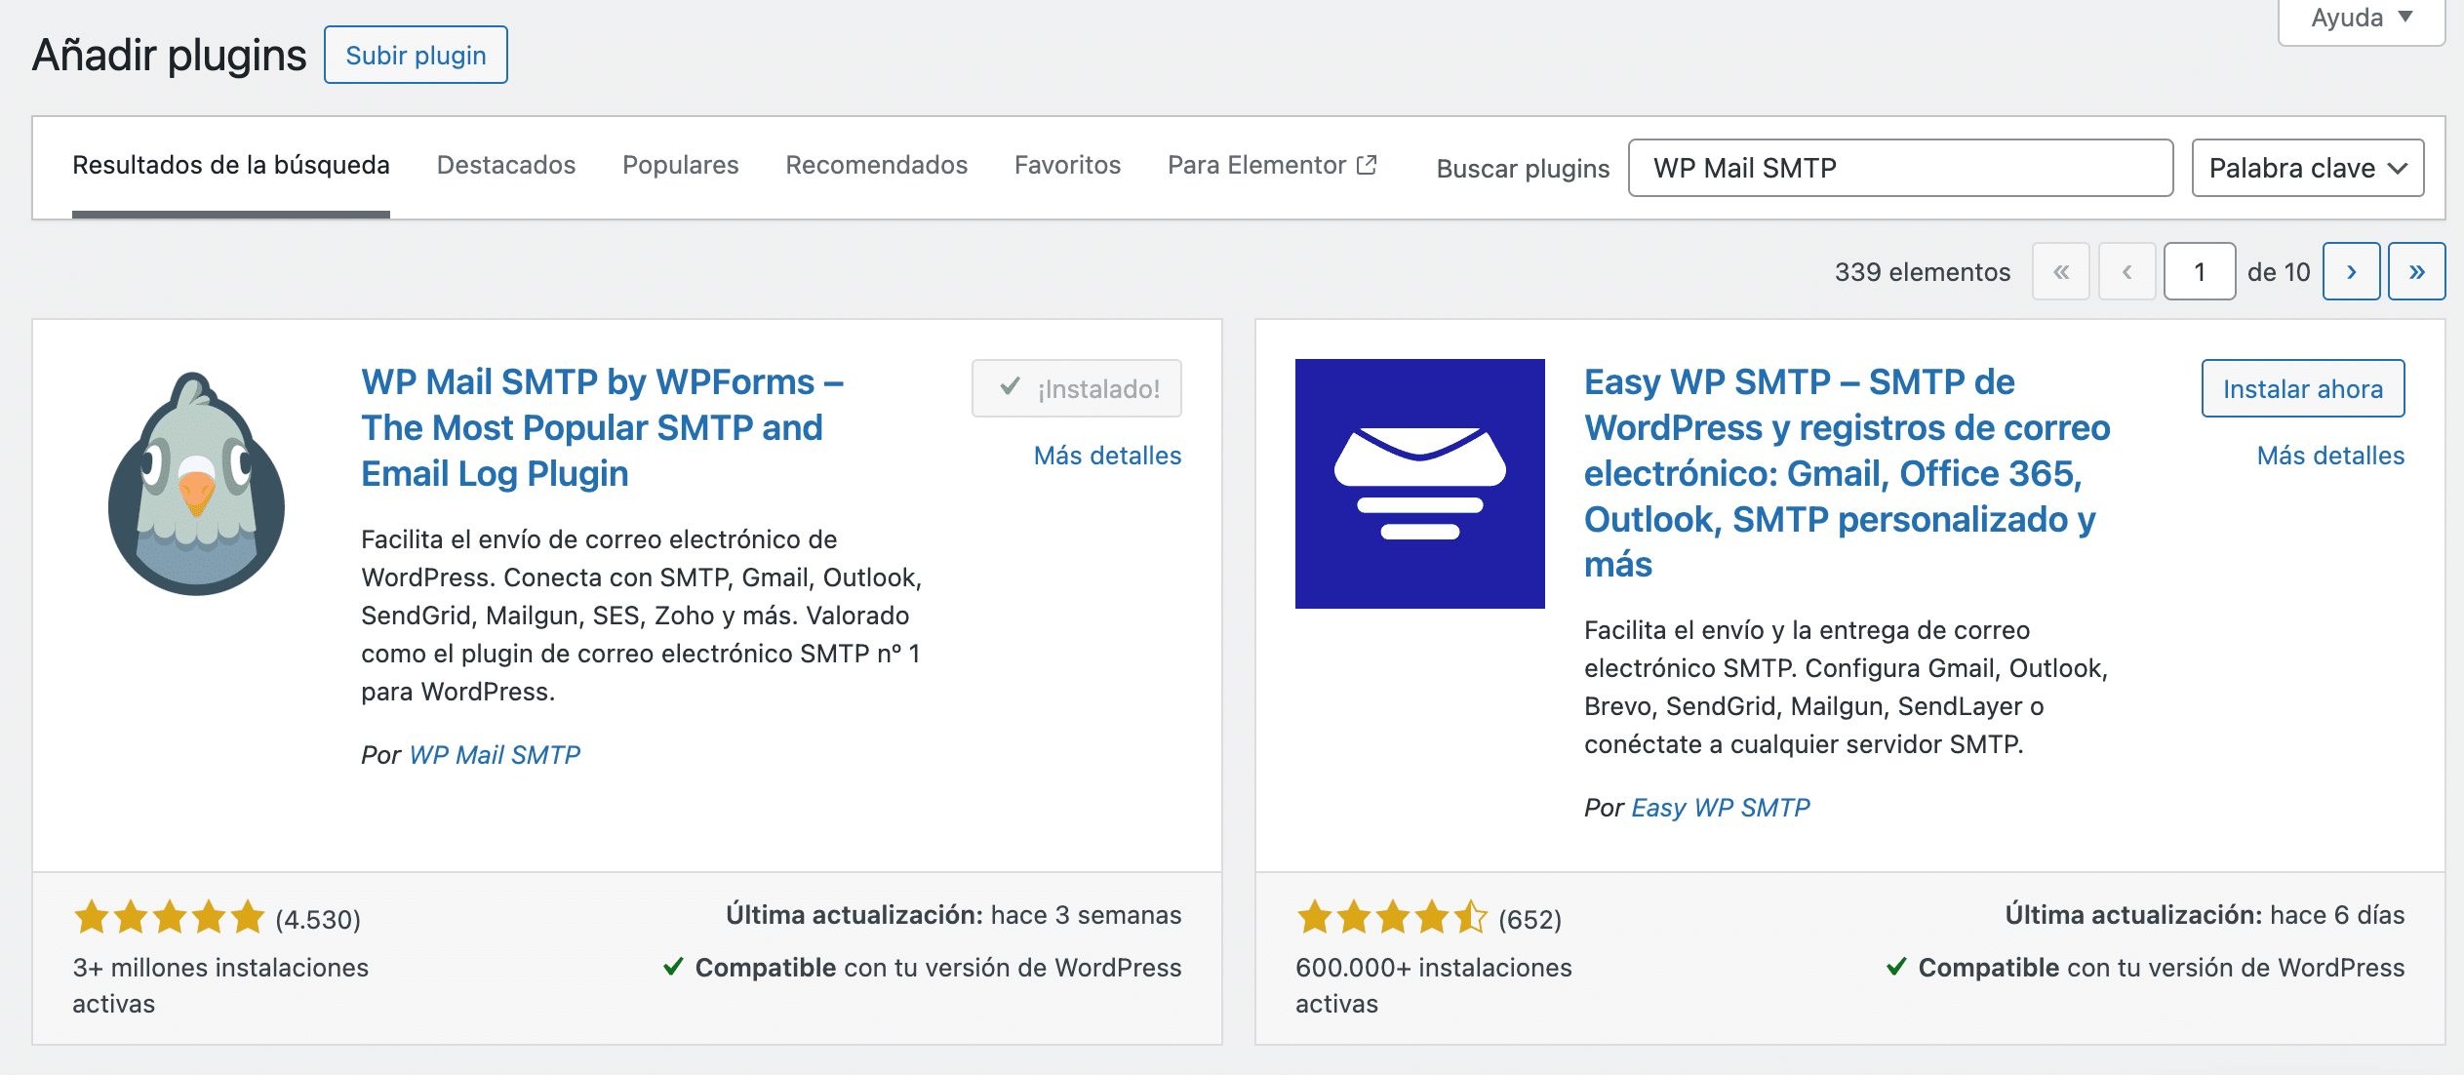Click the previous page single-arrow icon

coord(2126,272)
